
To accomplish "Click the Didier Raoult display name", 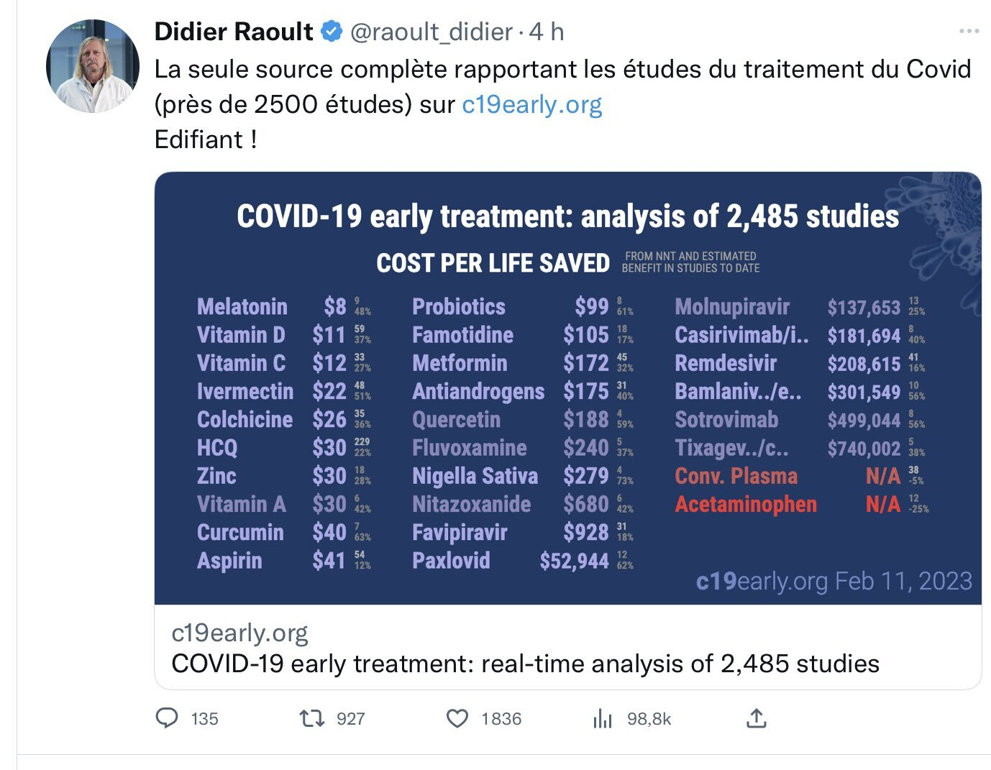I will tap(234, 32).
